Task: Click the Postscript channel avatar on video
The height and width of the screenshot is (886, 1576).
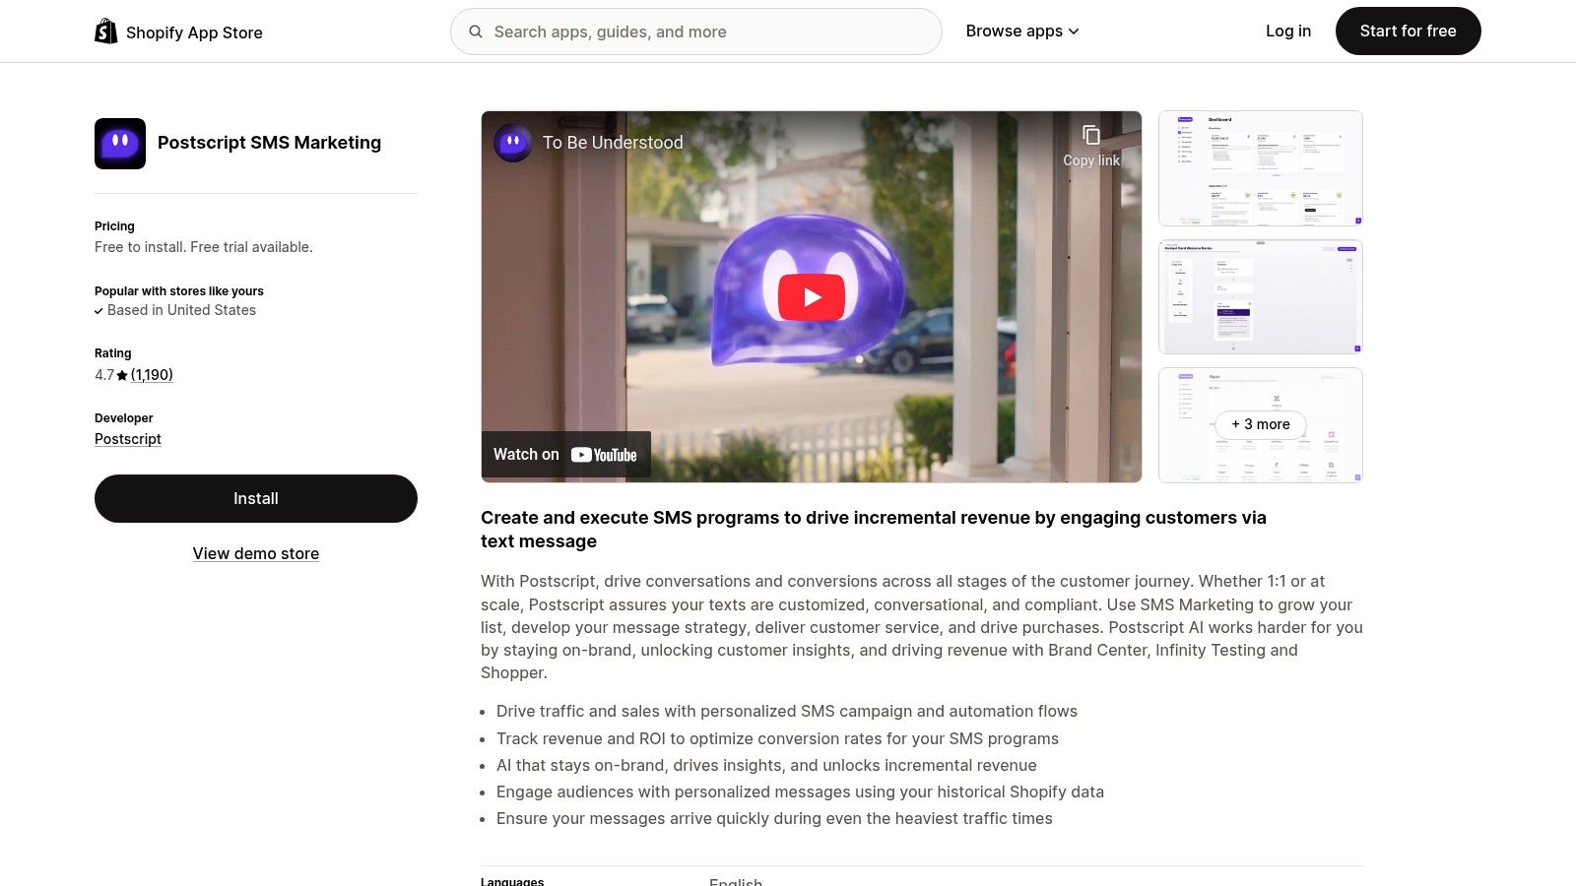Action: tap(513, 143)
